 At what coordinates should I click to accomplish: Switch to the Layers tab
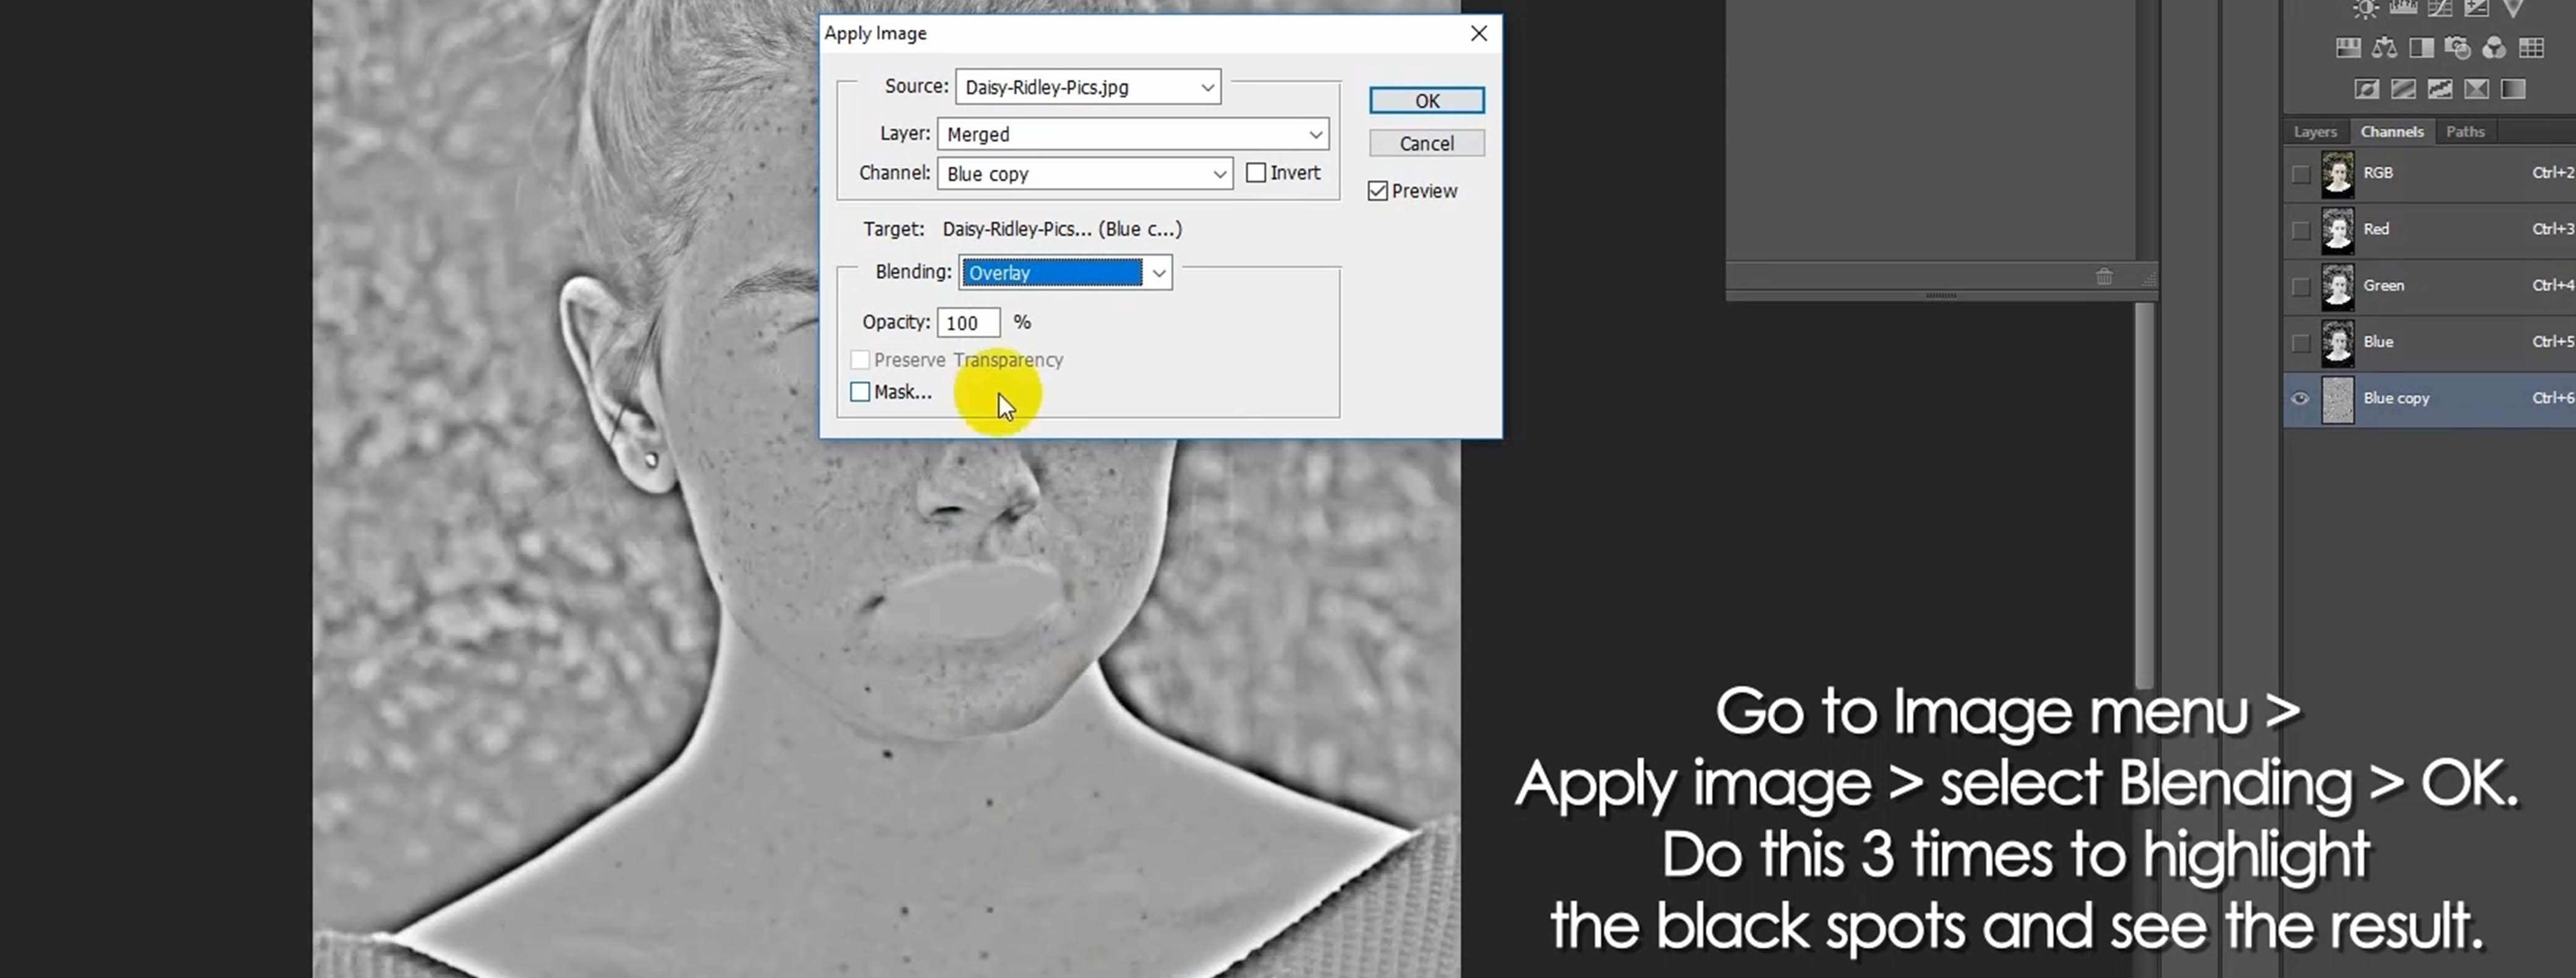point(2315,132)
